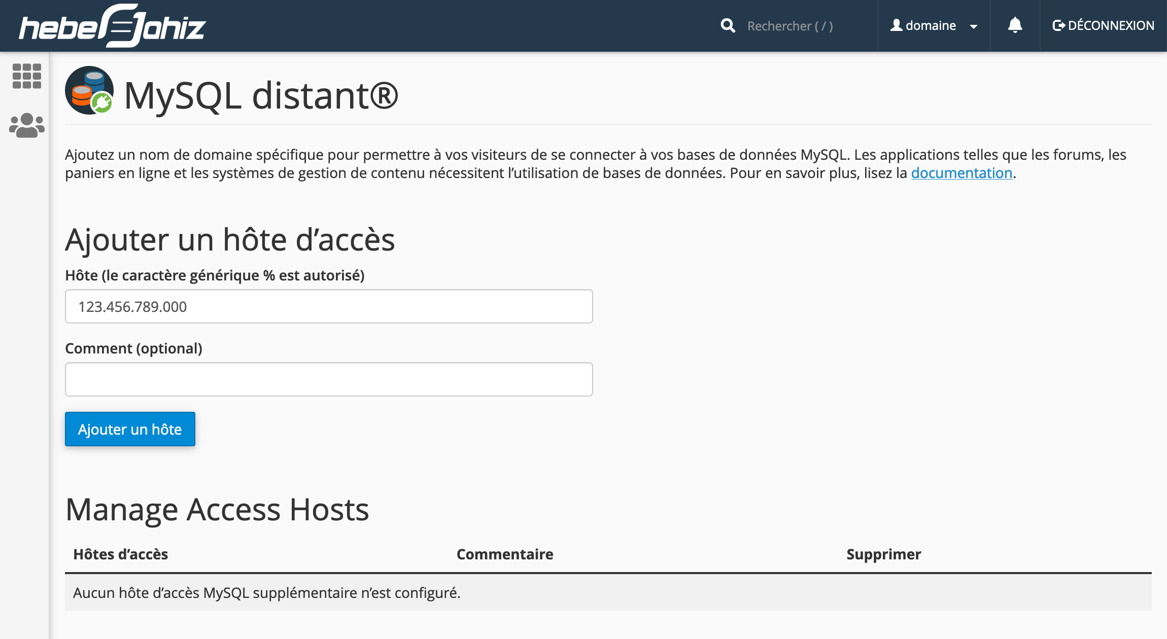Screen dimensions: 1167x639
Task: Click the Ajouter un hôte button
Action: (130, 429)
